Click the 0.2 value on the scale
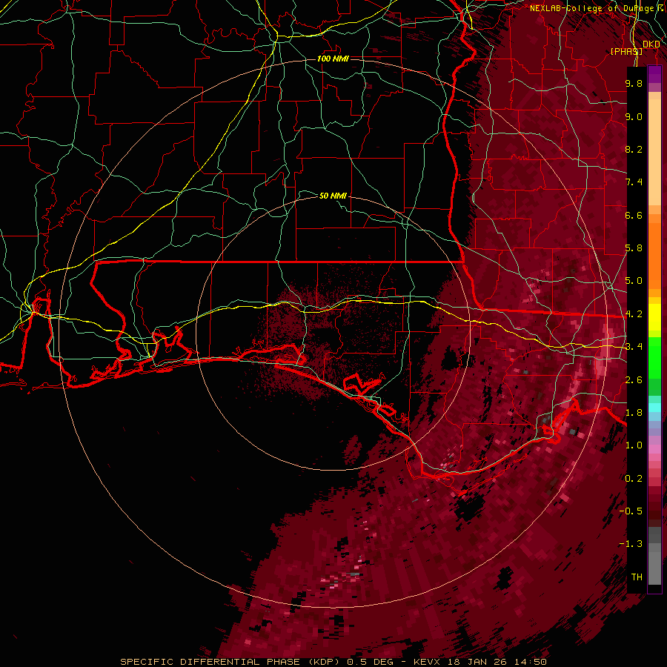 point(634,479)
